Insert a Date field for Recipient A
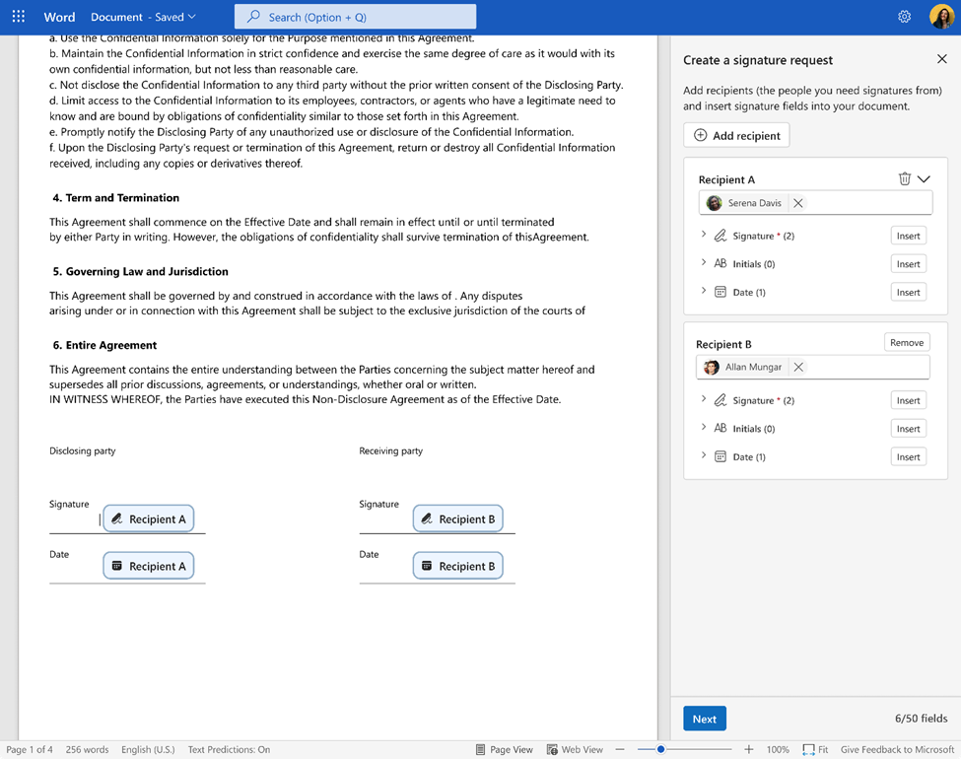961x759 pixels. pos(908,293)
